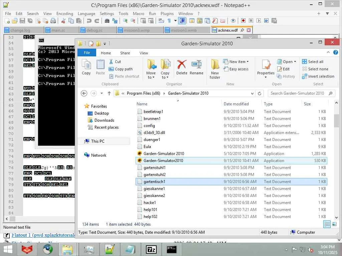Image resolution: width=342 pixels, height=256 pixels.
Task: Click Save All icon in Notepad++ toolbar
Action: 30,21
